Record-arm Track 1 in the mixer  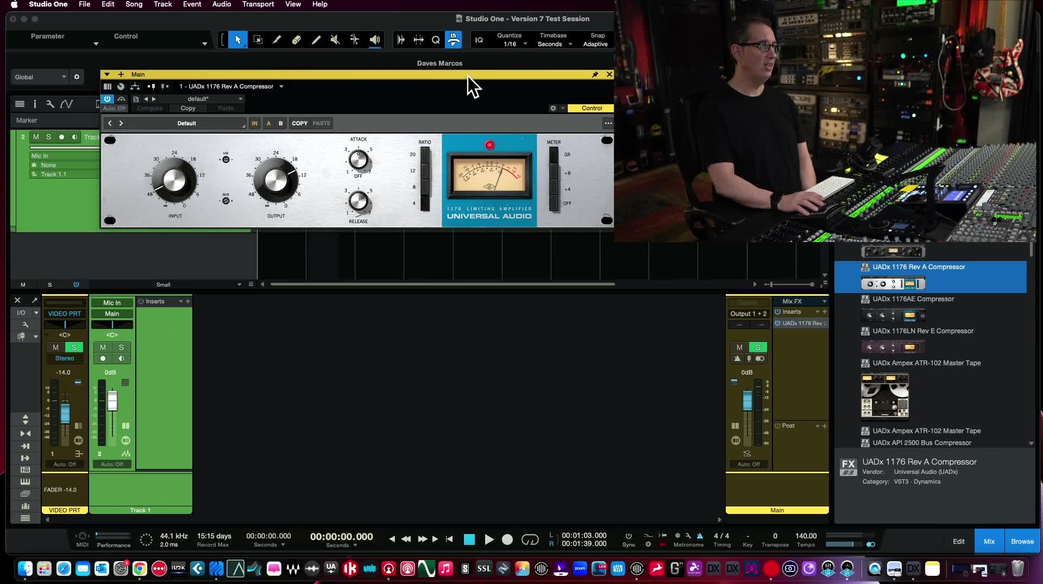click(x=103, y=358)
